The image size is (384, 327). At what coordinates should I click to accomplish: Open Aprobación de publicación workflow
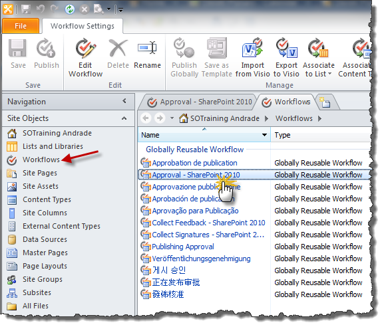pyautogui.click(x=193, y=199)
